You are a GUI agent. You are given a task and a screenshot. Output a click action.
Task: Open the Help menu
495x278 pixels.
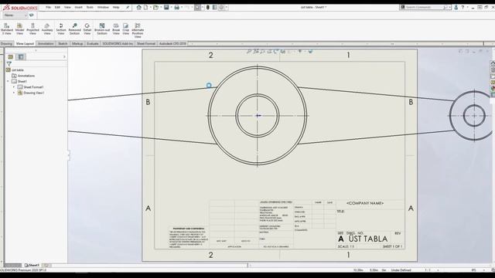pyautogui.click(x=116, y=7)
